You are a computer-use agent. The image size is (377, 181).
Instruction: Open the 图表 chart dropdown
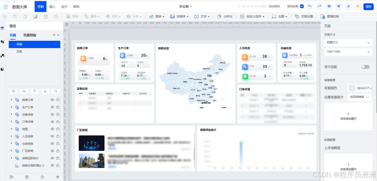click(157, 17)
